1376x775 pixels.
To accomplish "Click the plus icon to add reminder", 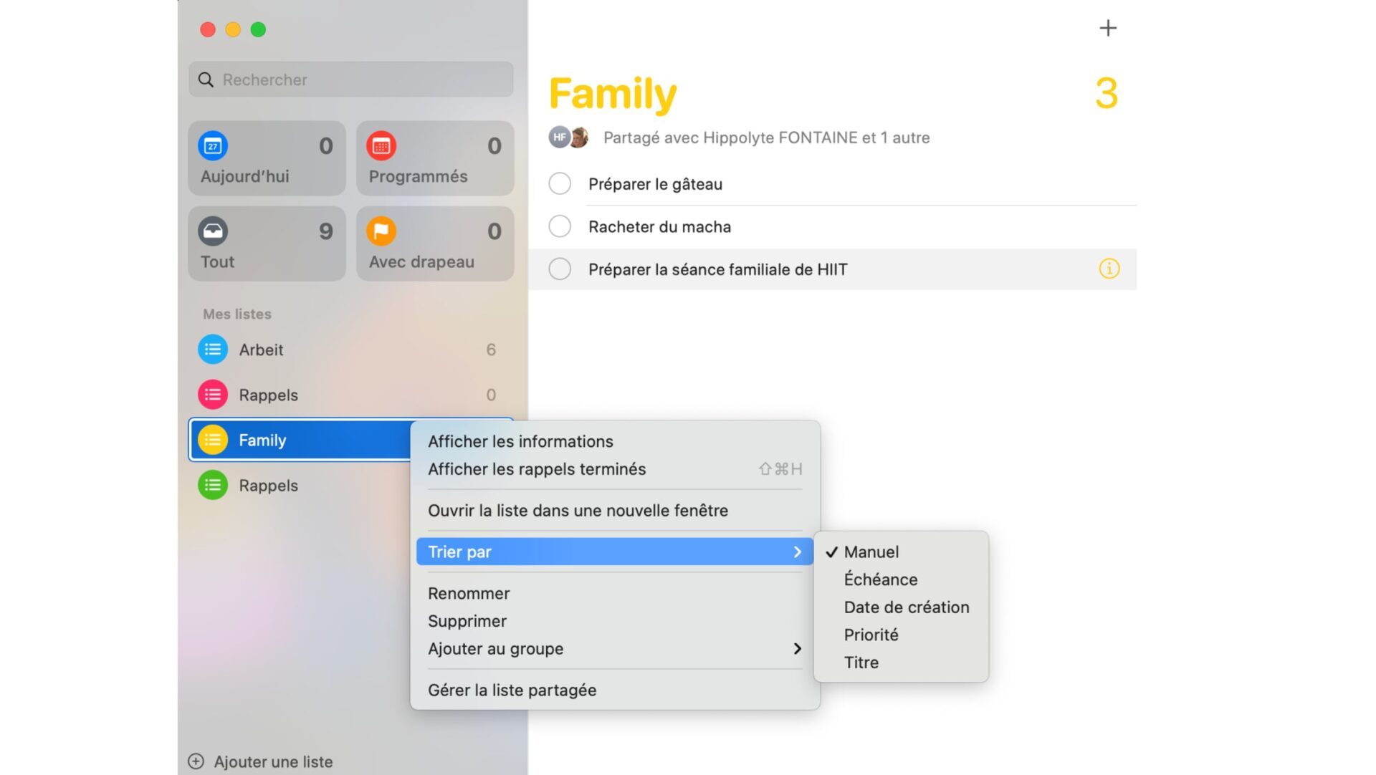I will pyautogui.click(x=1108, y=28).
